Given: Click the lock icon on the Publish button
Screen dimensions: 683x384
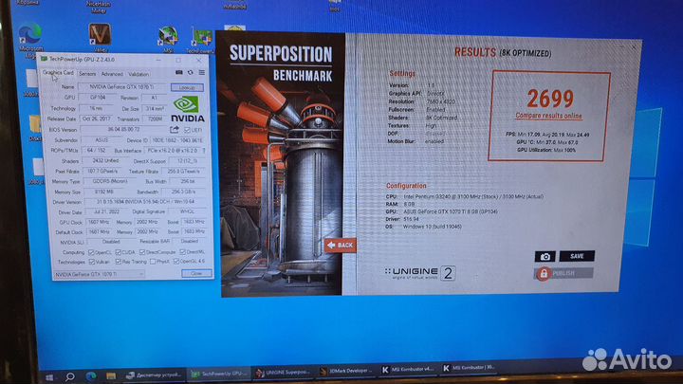Looking at the screenshot, I should click(544, 273).
